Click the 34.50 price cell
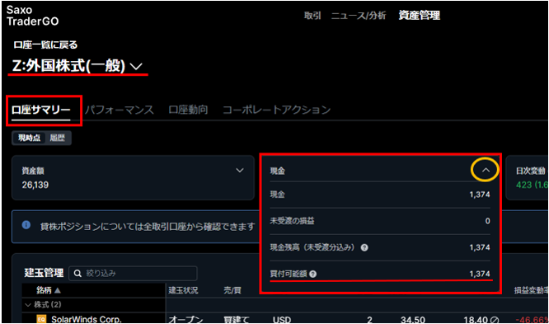 click(x=413, y=319)
